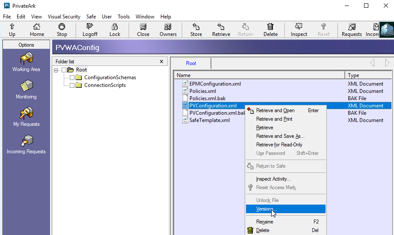Close the Folder list panel
Viewport: 394px width, 235px height.
coord(161,61)
